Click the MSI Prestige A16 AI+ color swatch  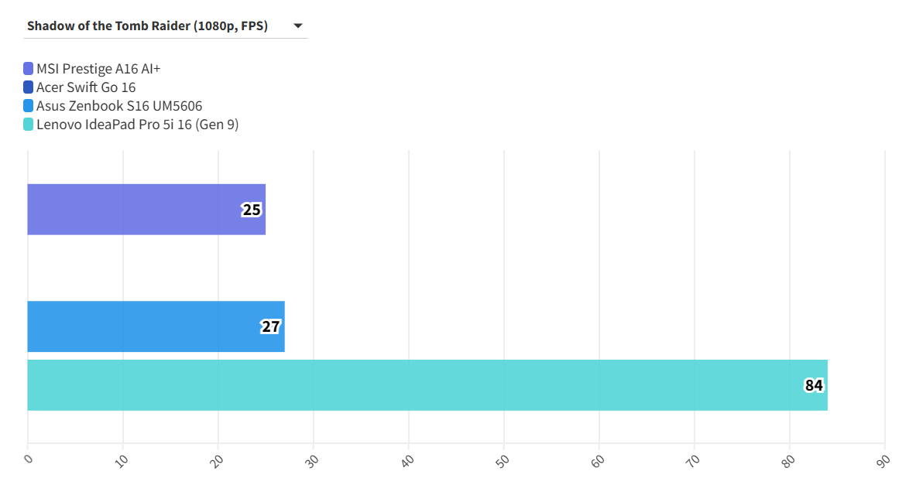pos(29,69)
